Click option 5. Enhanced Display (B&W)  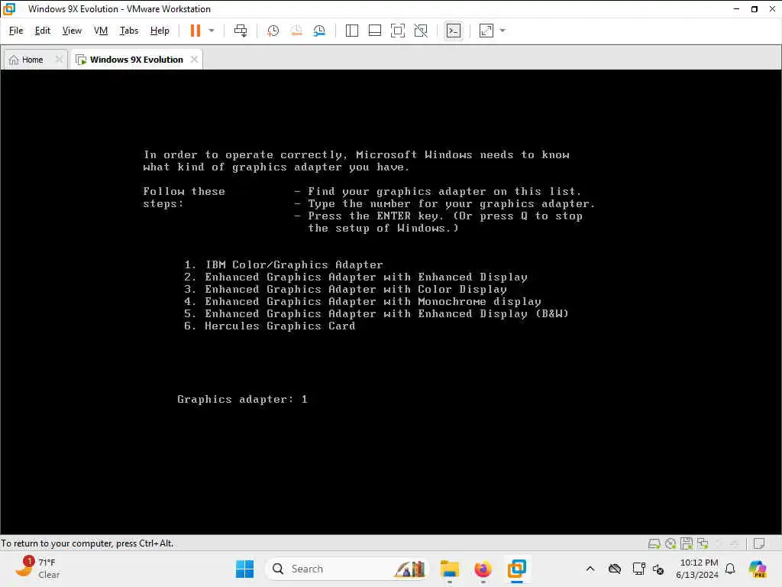tap(376, 313)
